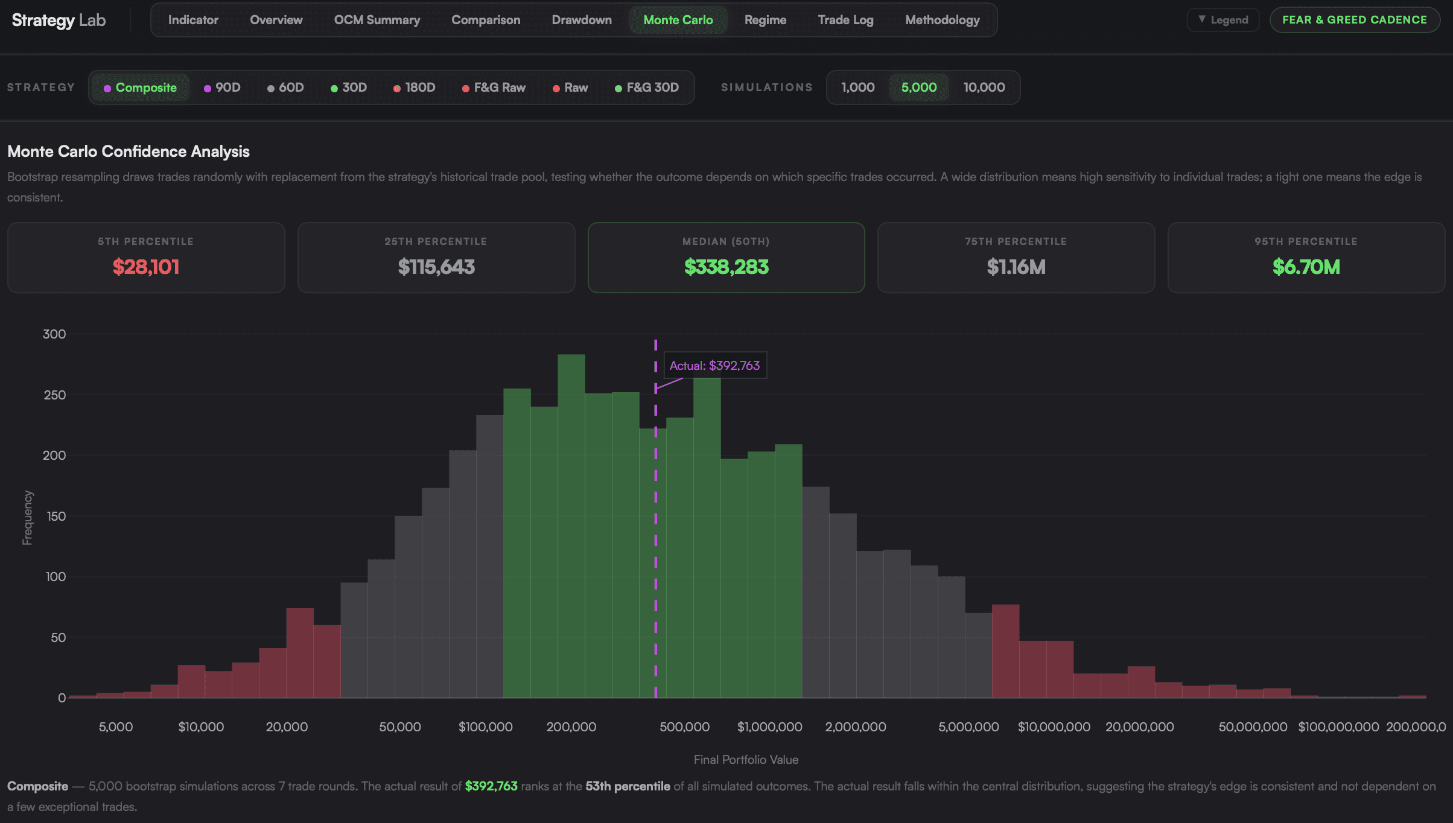Click the tallest green histogram bar
This screenshot has width=1453, height=823.
pyautogui.click(x=571, y=526)
